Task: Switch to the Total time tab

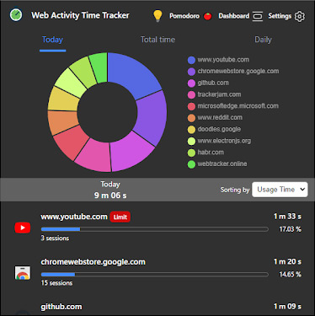Action: [x=157, y=40]
